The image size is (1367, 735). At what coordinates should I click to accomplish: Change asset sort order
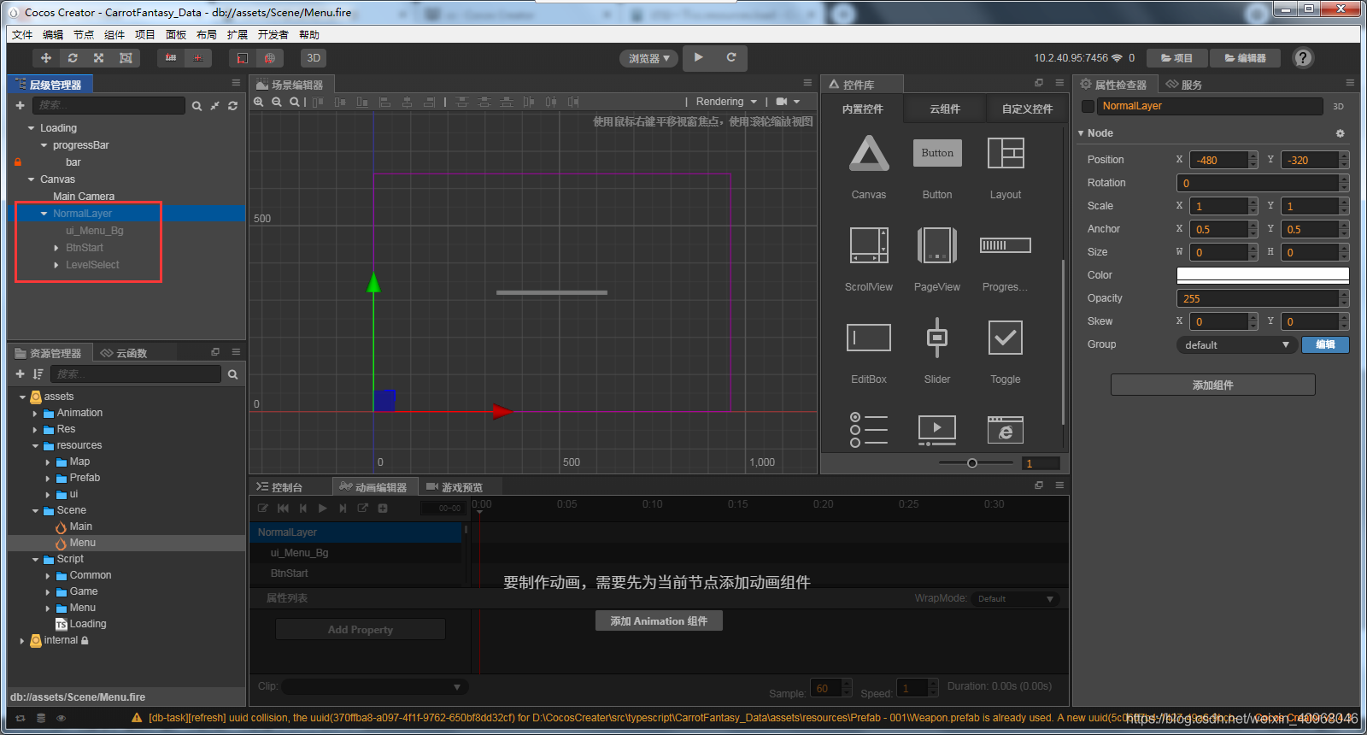[38, 374]
